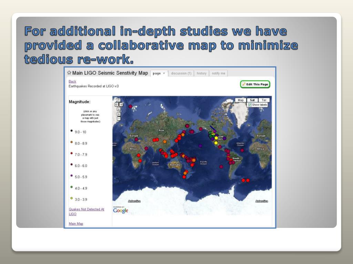The image size is (353, 264).
Task: Click the Pacific Ocean label on the map
Action: tap(203, 163)
